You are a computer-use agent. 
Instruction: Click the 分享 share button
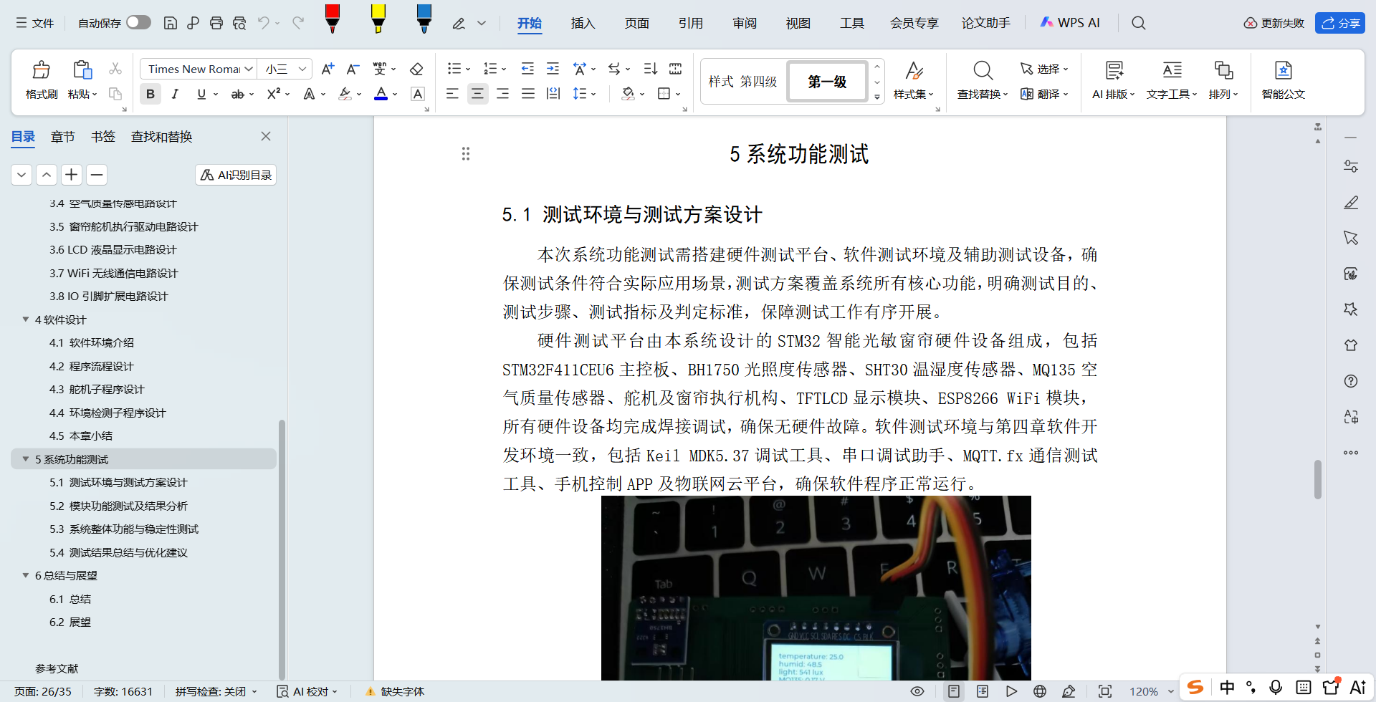point(1340,23)
